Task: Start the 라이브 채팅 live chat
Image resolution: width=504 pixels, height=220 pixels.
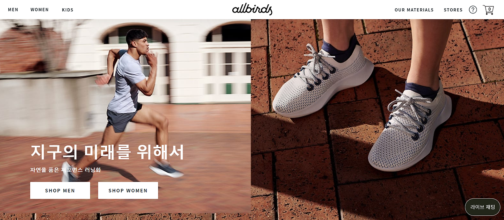Action: [x=483, y=207]
